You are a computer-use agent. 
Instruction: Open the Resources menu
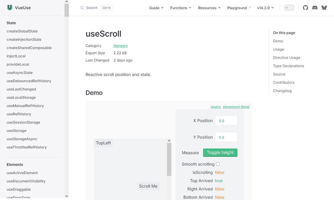(x=209, y=7)
